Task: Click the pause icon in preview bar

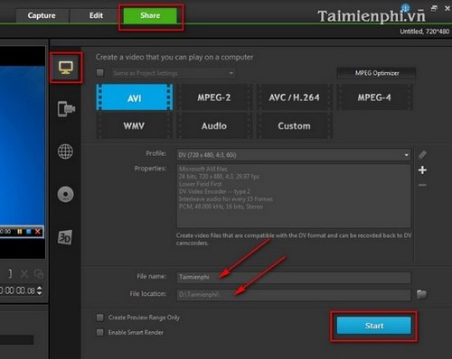Action: 20,231
